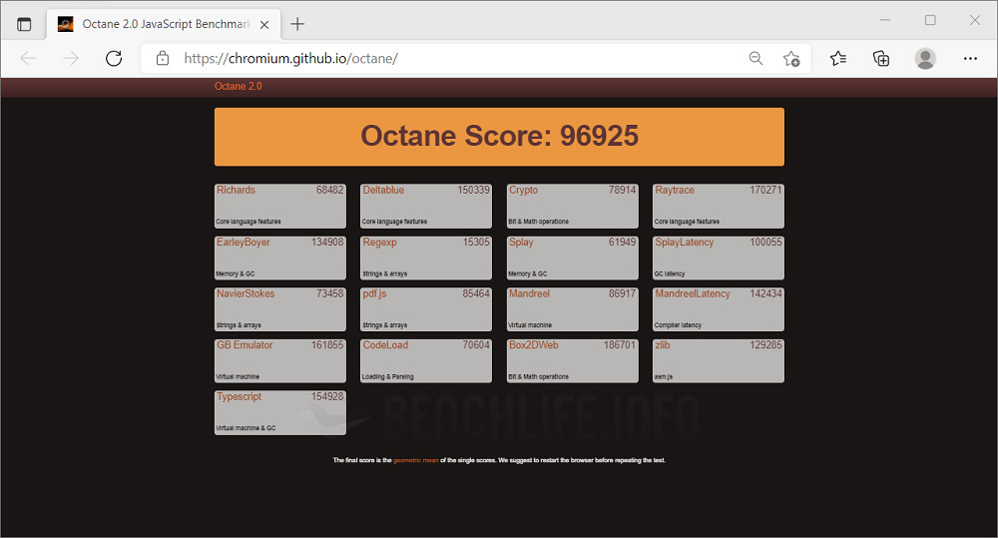The image size is (998, 538).
Task: Select the Raytrace benchmark tile
Action: point(718,205)
